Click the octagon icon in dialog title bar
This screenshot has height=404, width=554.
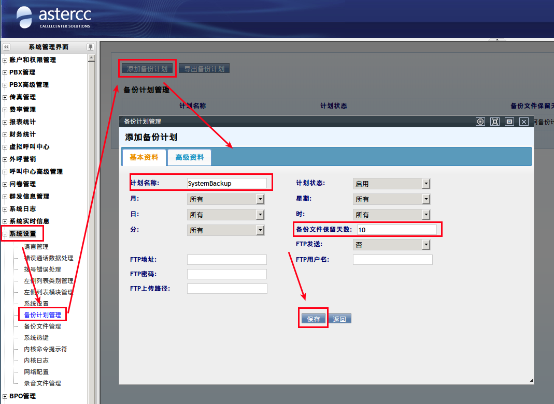pyautogui.click(x=480, y=122)
